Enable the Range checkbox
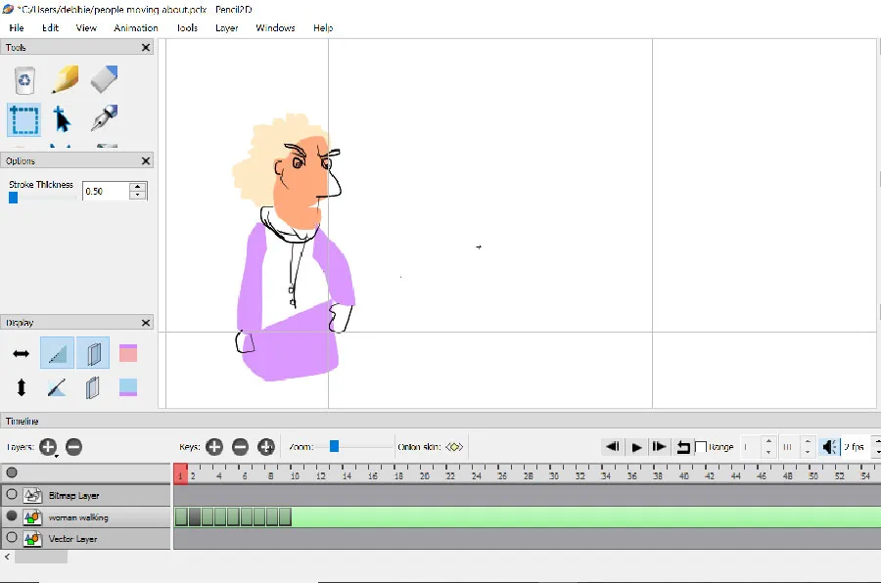 701,447
